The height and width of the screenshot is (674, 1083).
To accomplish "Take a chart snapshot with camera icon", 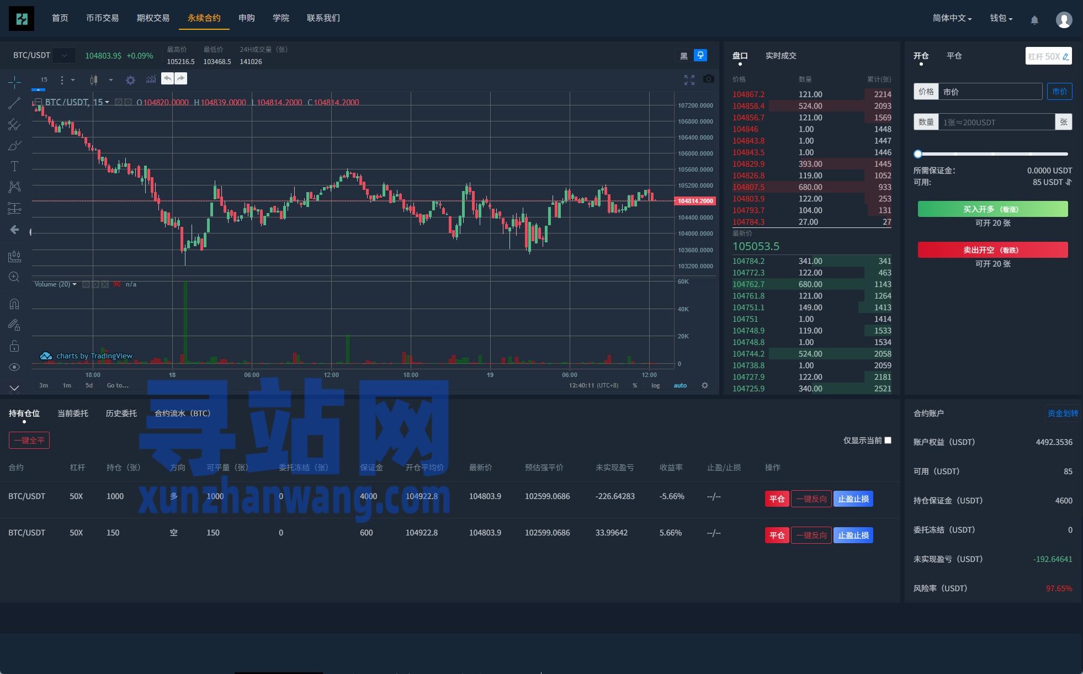I will [709, 79].
